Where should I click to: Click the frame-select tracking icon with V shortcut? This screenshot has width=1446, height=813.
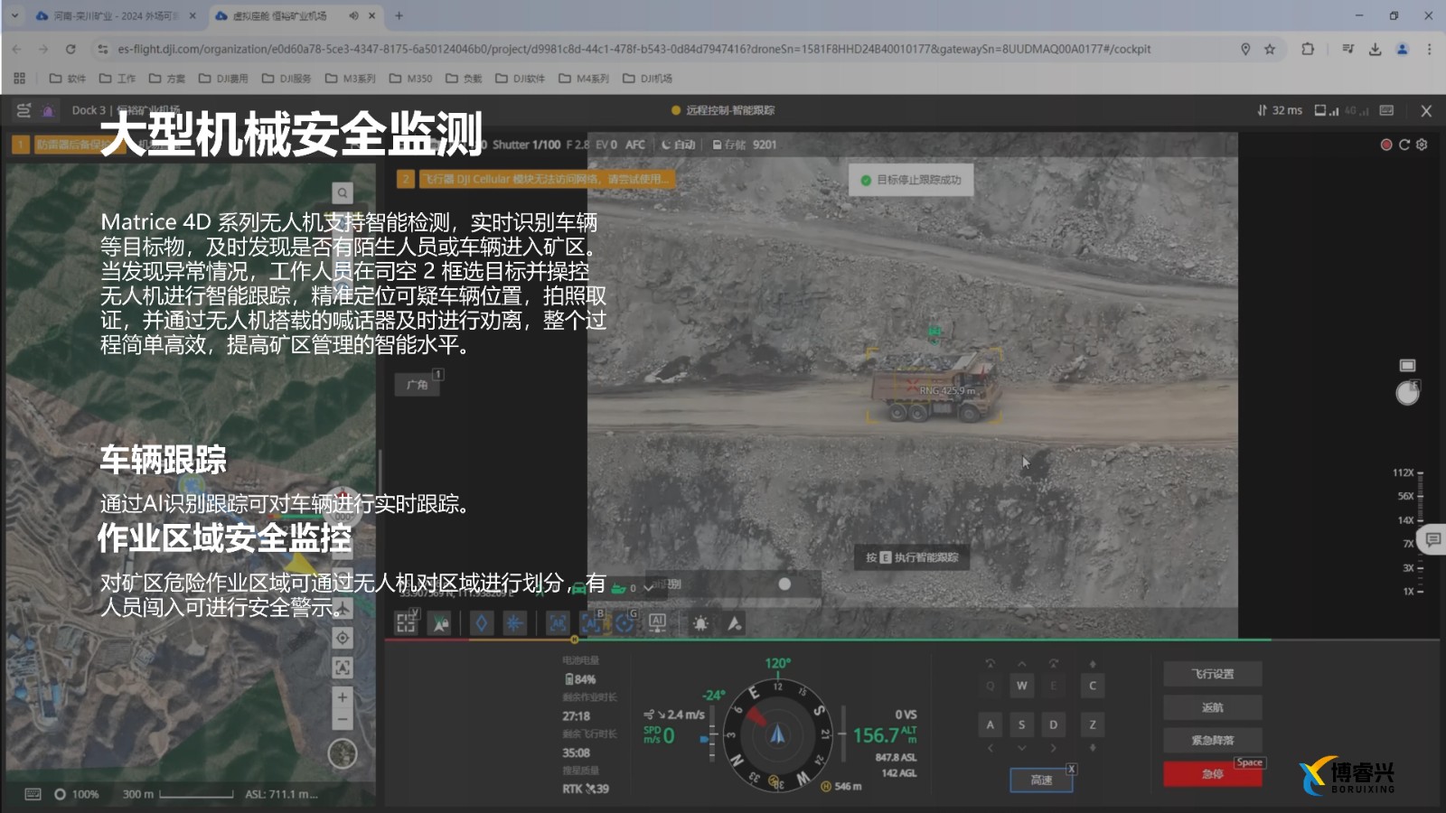(406, 622)
